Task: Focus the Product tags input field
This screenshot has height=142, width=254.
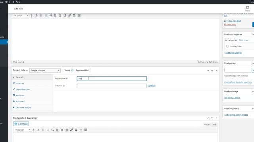Action: [x=238, y=70]
